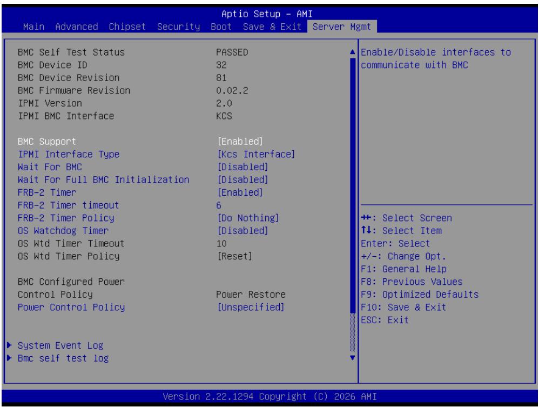Toggle Wait For BMC Disabled setting
The width and height of the screenshot is (539, 407).
pos(242,167)
